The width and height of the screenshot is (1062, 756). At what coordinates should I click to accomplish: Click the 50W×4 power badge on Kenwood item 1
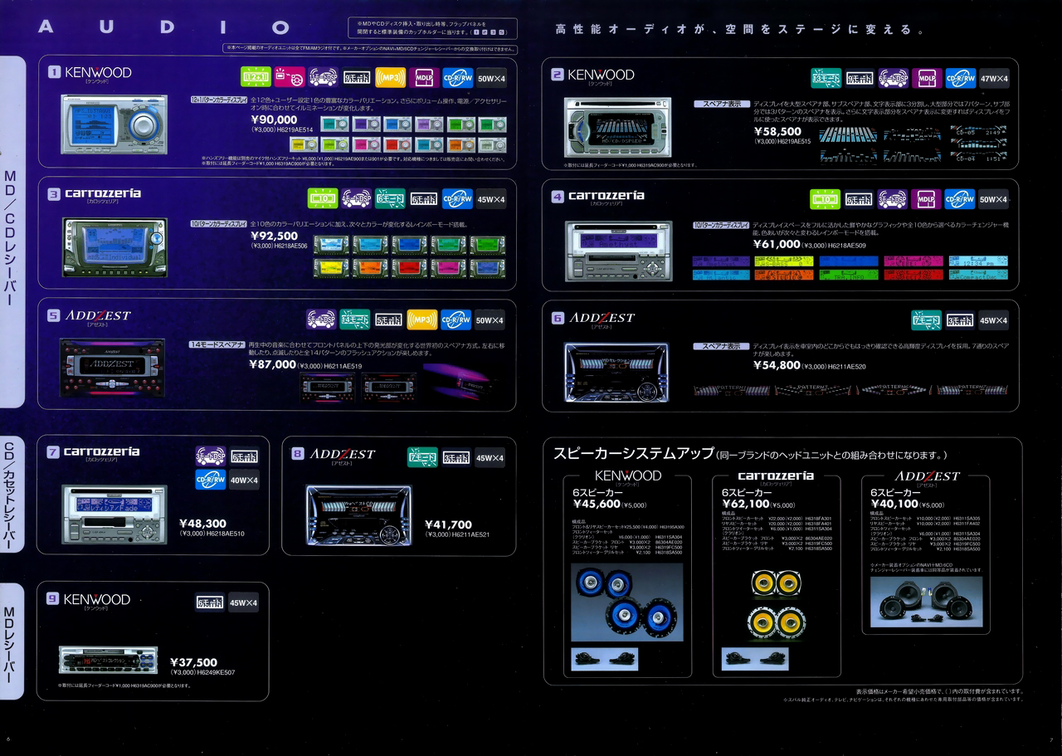click(x=491, y=78)
